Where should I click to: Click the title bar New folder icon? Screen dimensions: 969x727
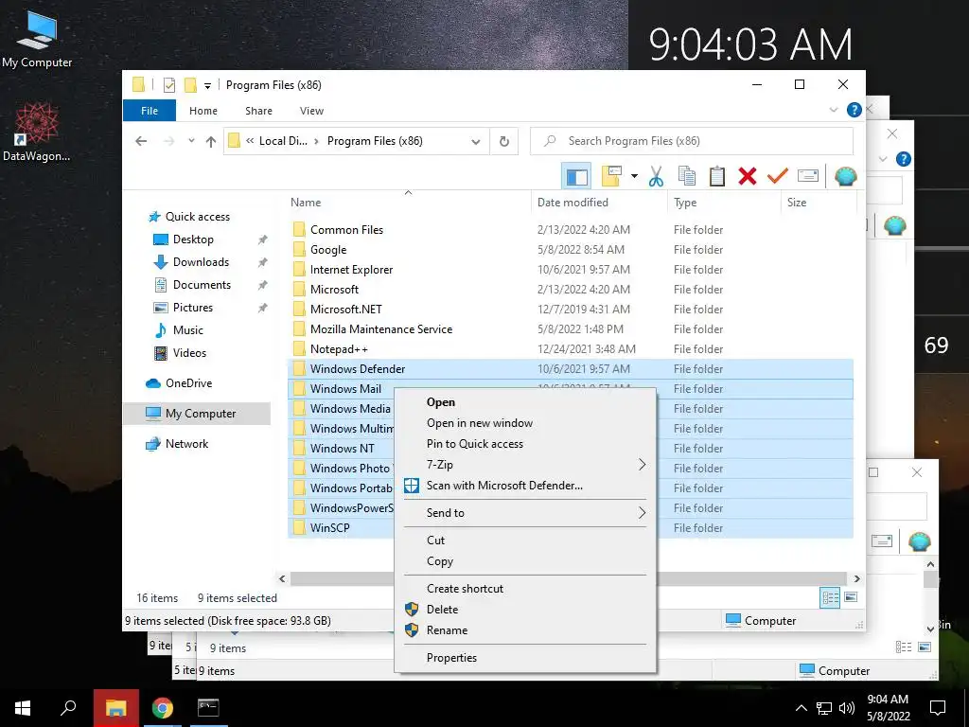coord(191,84)
